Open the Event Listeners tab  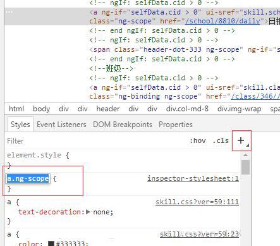pyautogui.click(x=61, y=125)
